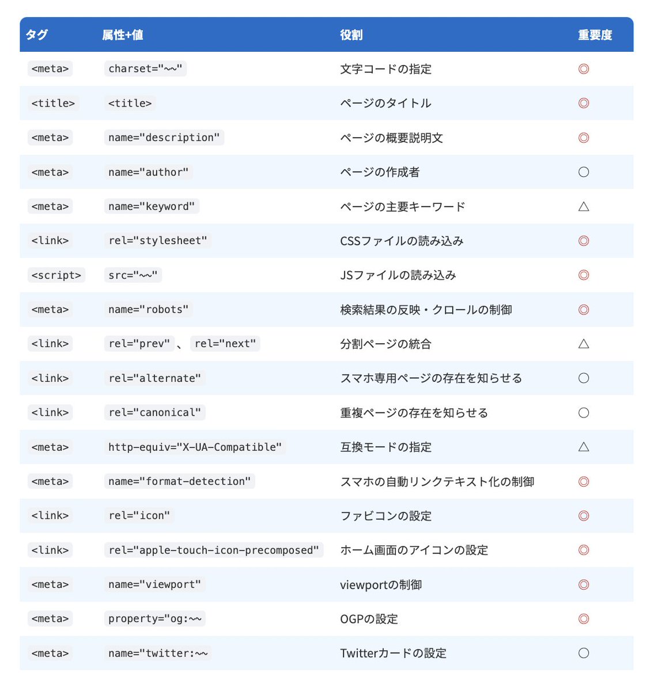Click the <script> tag cell
Image resolution: width=654 pixels, height=691 pixels.
pyautogui.click(x=56, y=275)
